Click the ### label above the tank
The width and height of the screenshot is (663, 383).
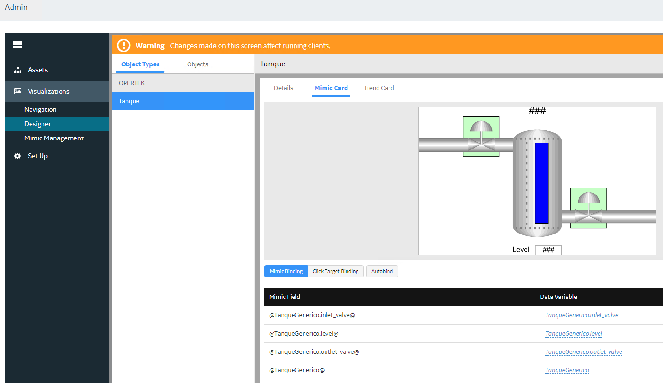537,111
